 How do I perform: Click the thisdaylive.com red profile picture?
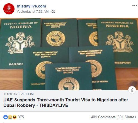pyautogui.click(x=9, y=9)
